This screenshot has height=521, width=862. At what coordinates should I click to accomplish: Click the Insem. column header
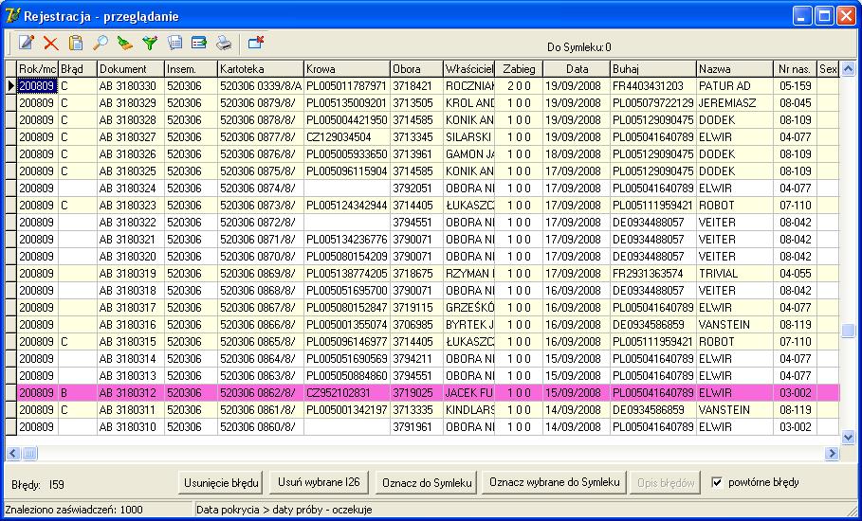click(191, 68)
